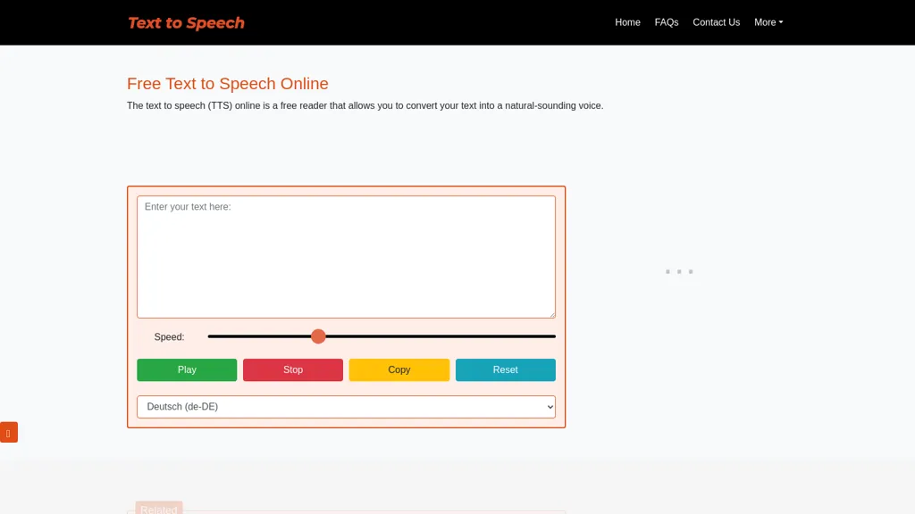Open the FAQs page
The width and height of the screenshot is (915, 514).
pyautogui.click(x=666, y=22)
